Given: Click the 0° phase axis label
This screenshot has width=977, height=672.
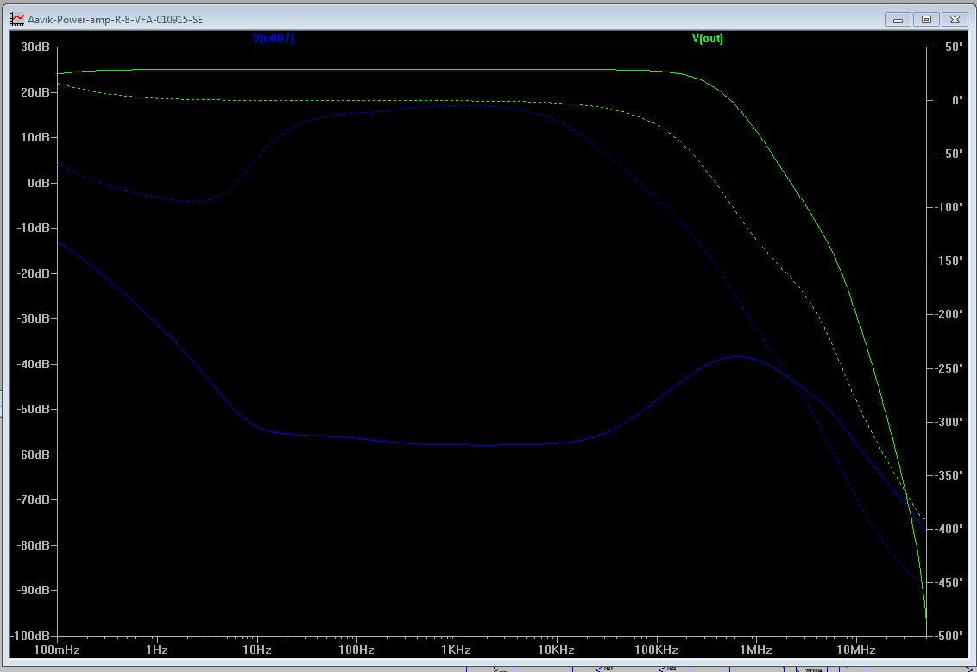Looking at the screenshot, I should pyautogui.click(x=957, y=100).
